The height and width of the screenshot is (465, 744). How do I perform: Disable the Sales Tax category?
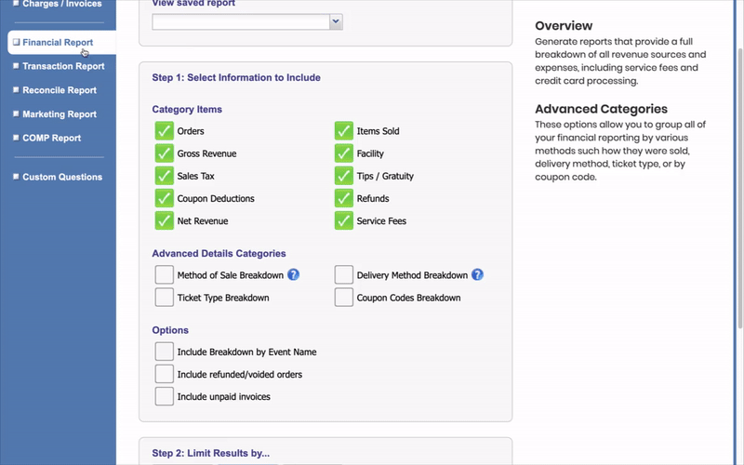coord(165,176)
